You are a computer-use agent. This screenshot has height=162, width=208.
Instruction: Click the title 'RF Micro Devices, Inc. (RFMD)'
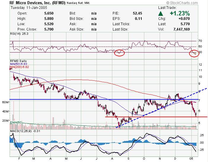click(x=38, y=3)
